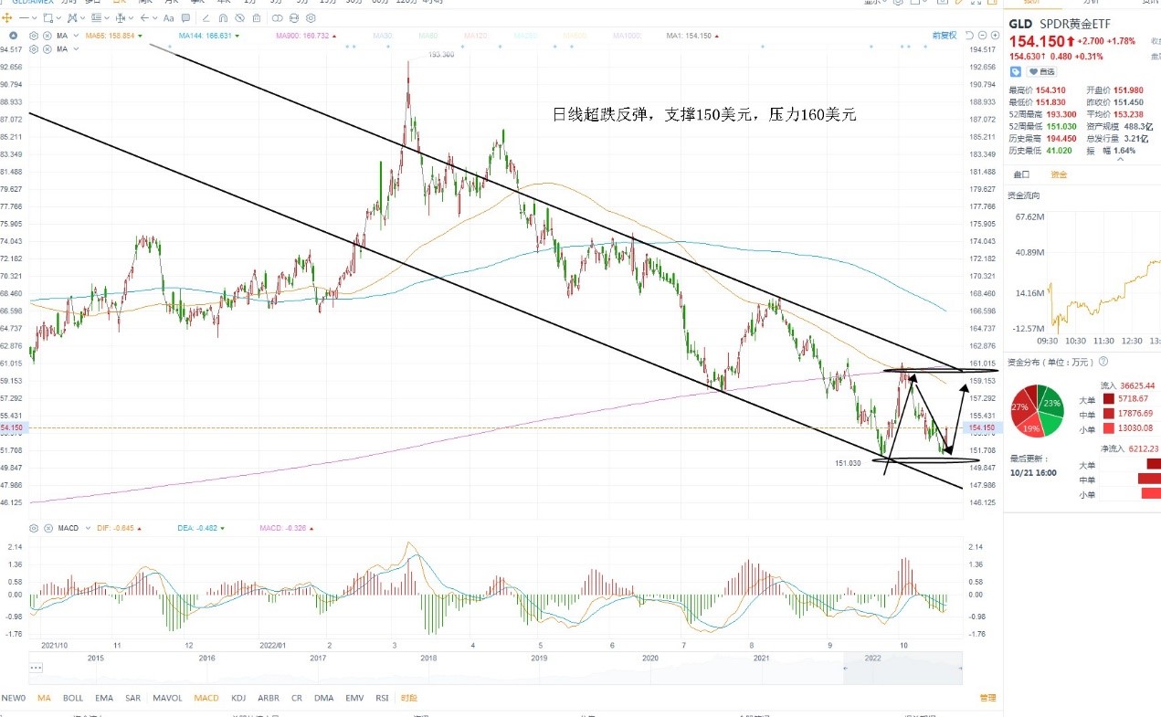This screenshot has height=717, width=1161.
Task: Choose the price range measure tool
Action: (x=121, y=18)
